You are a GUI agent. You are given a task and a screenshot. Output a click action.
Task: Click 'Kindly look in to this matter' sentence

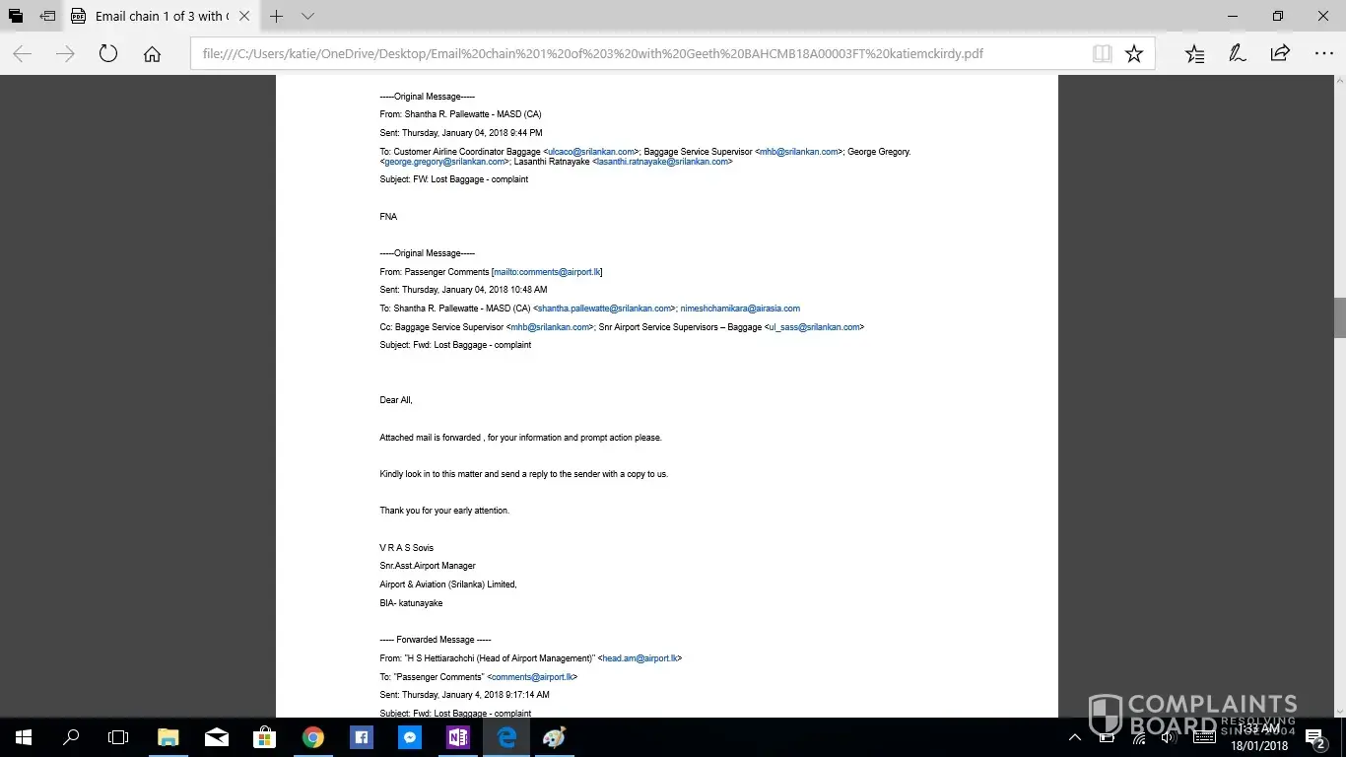524,474
